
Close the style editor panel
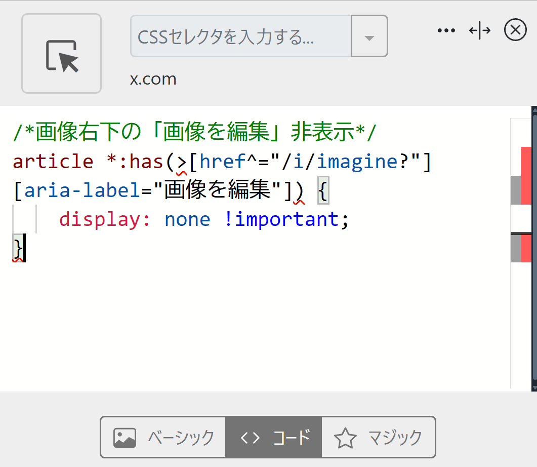[515, 31]
